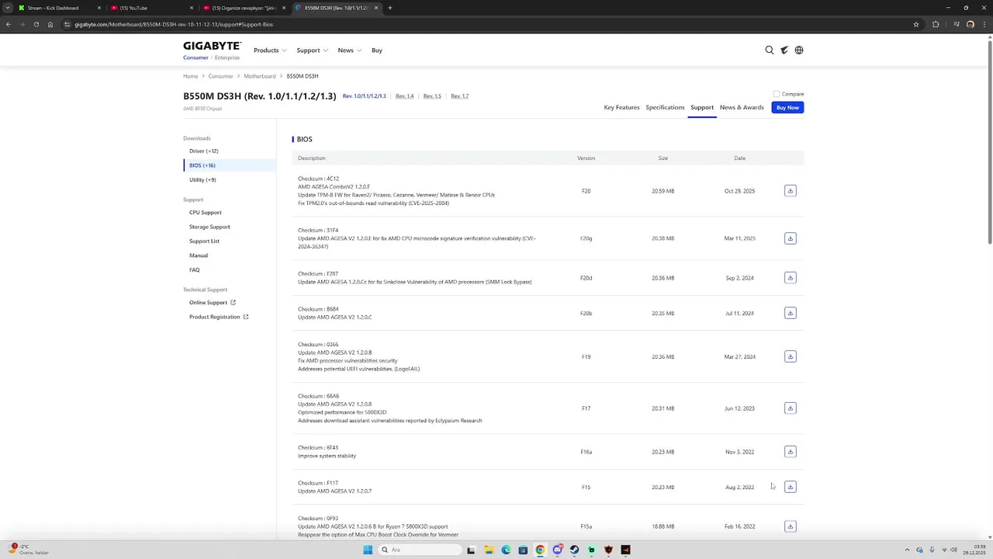Switch to Key Features tab
This screenshot has width=993, height=559.
tap(621, 107)
